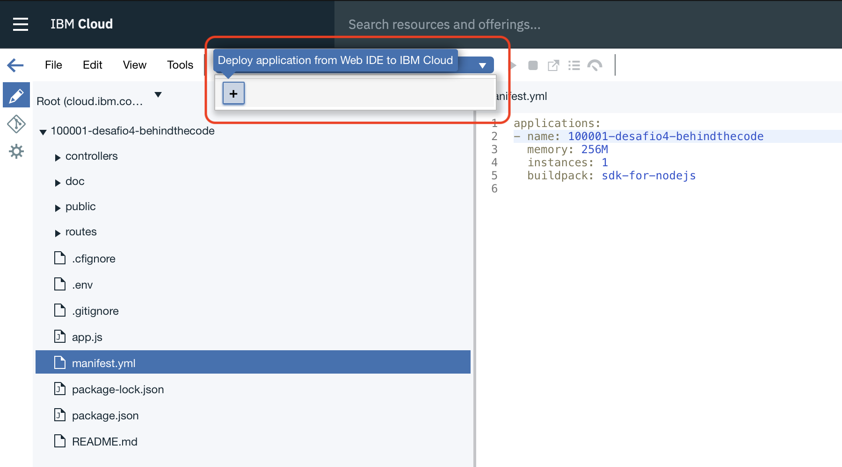The image size is (842, 467).
Task: Click the plus button to add launch configuration
Action: point(233,93)
